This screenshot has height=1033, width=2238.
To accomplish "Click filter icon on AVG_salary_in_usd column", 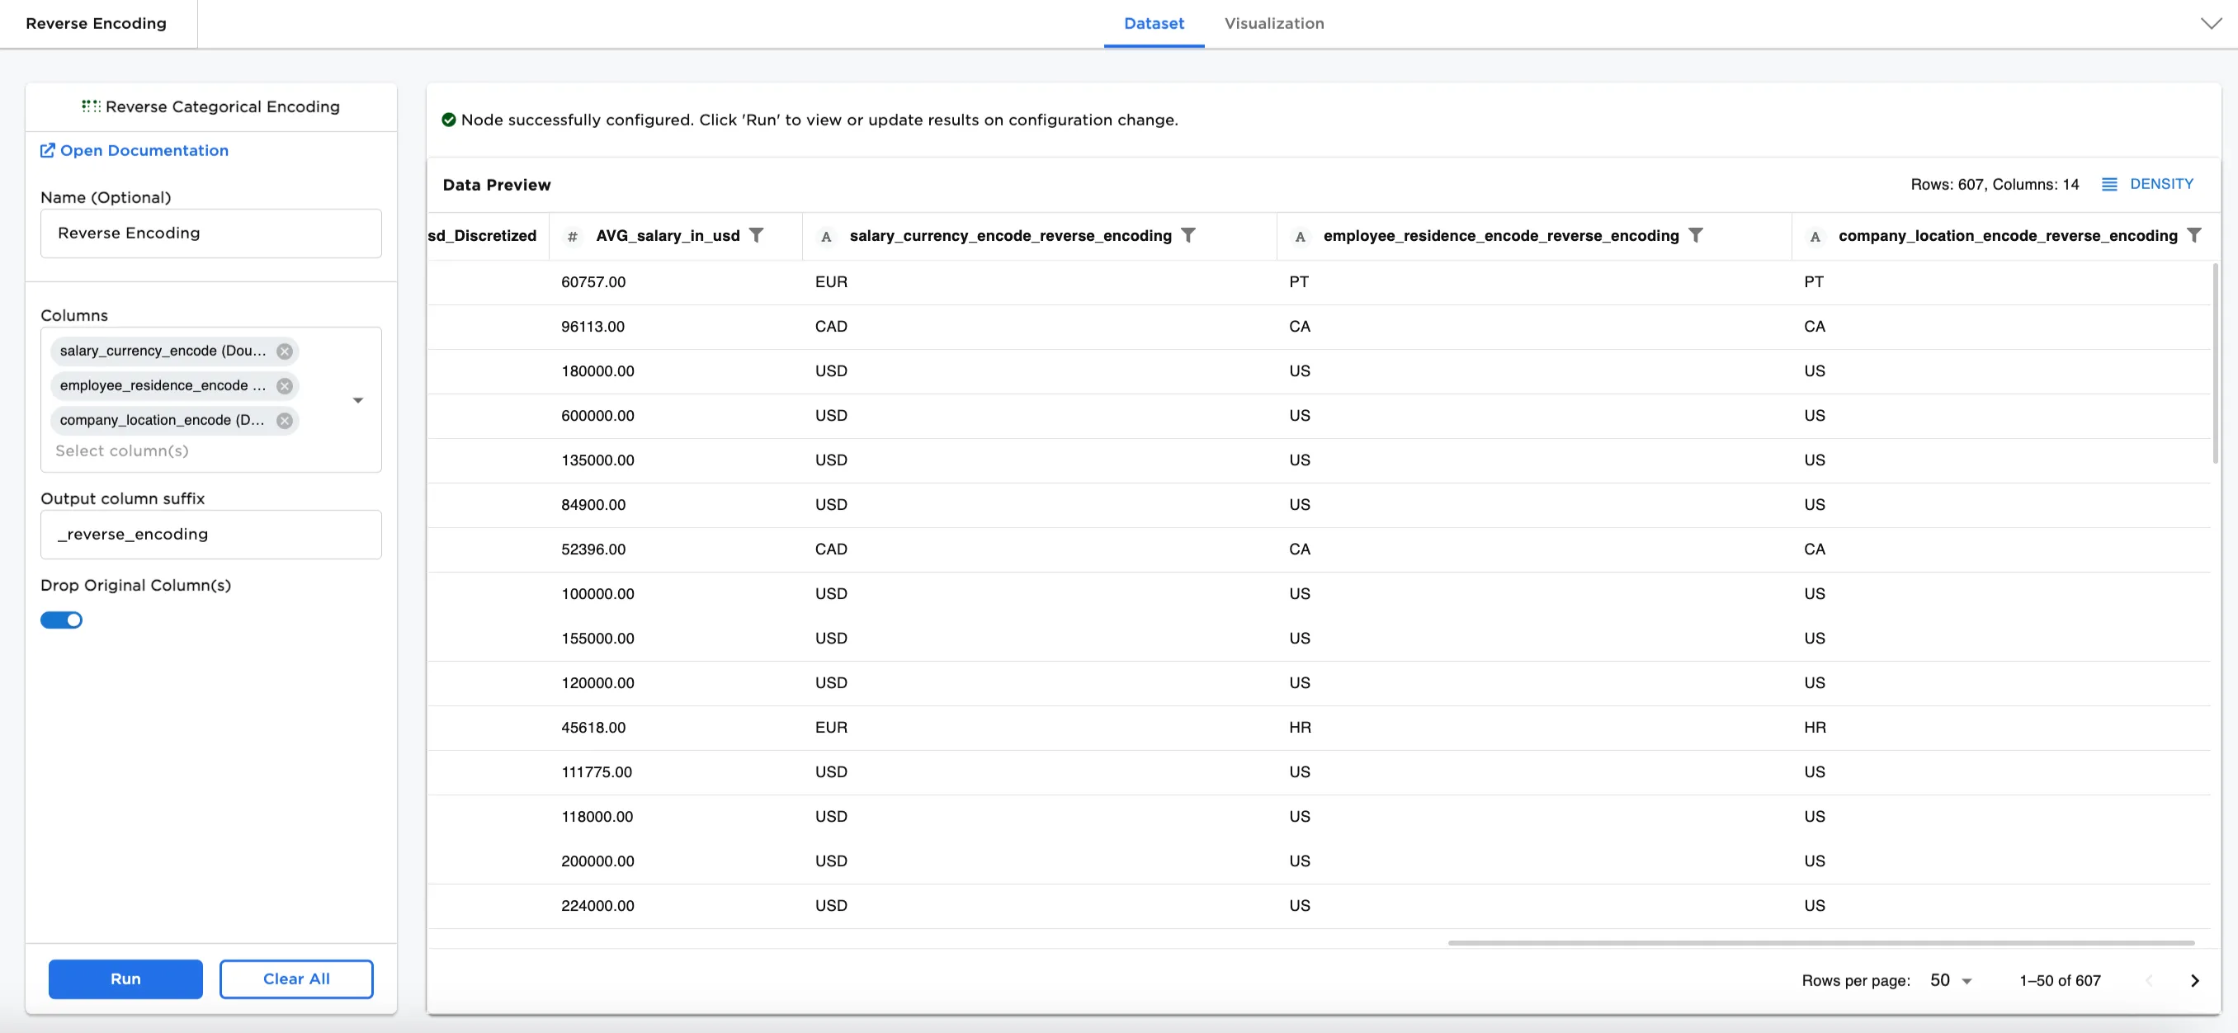I will click(756, 235).
